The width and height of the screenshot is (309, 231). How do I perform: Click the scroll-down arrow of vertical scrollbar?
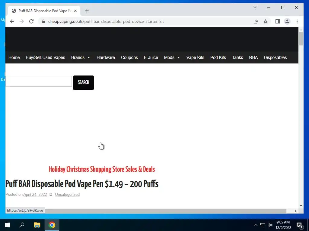(301, 206)
